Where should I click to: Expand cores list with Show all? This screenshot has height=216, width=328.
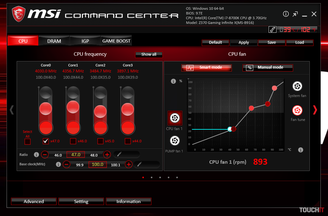pos(149,54)
